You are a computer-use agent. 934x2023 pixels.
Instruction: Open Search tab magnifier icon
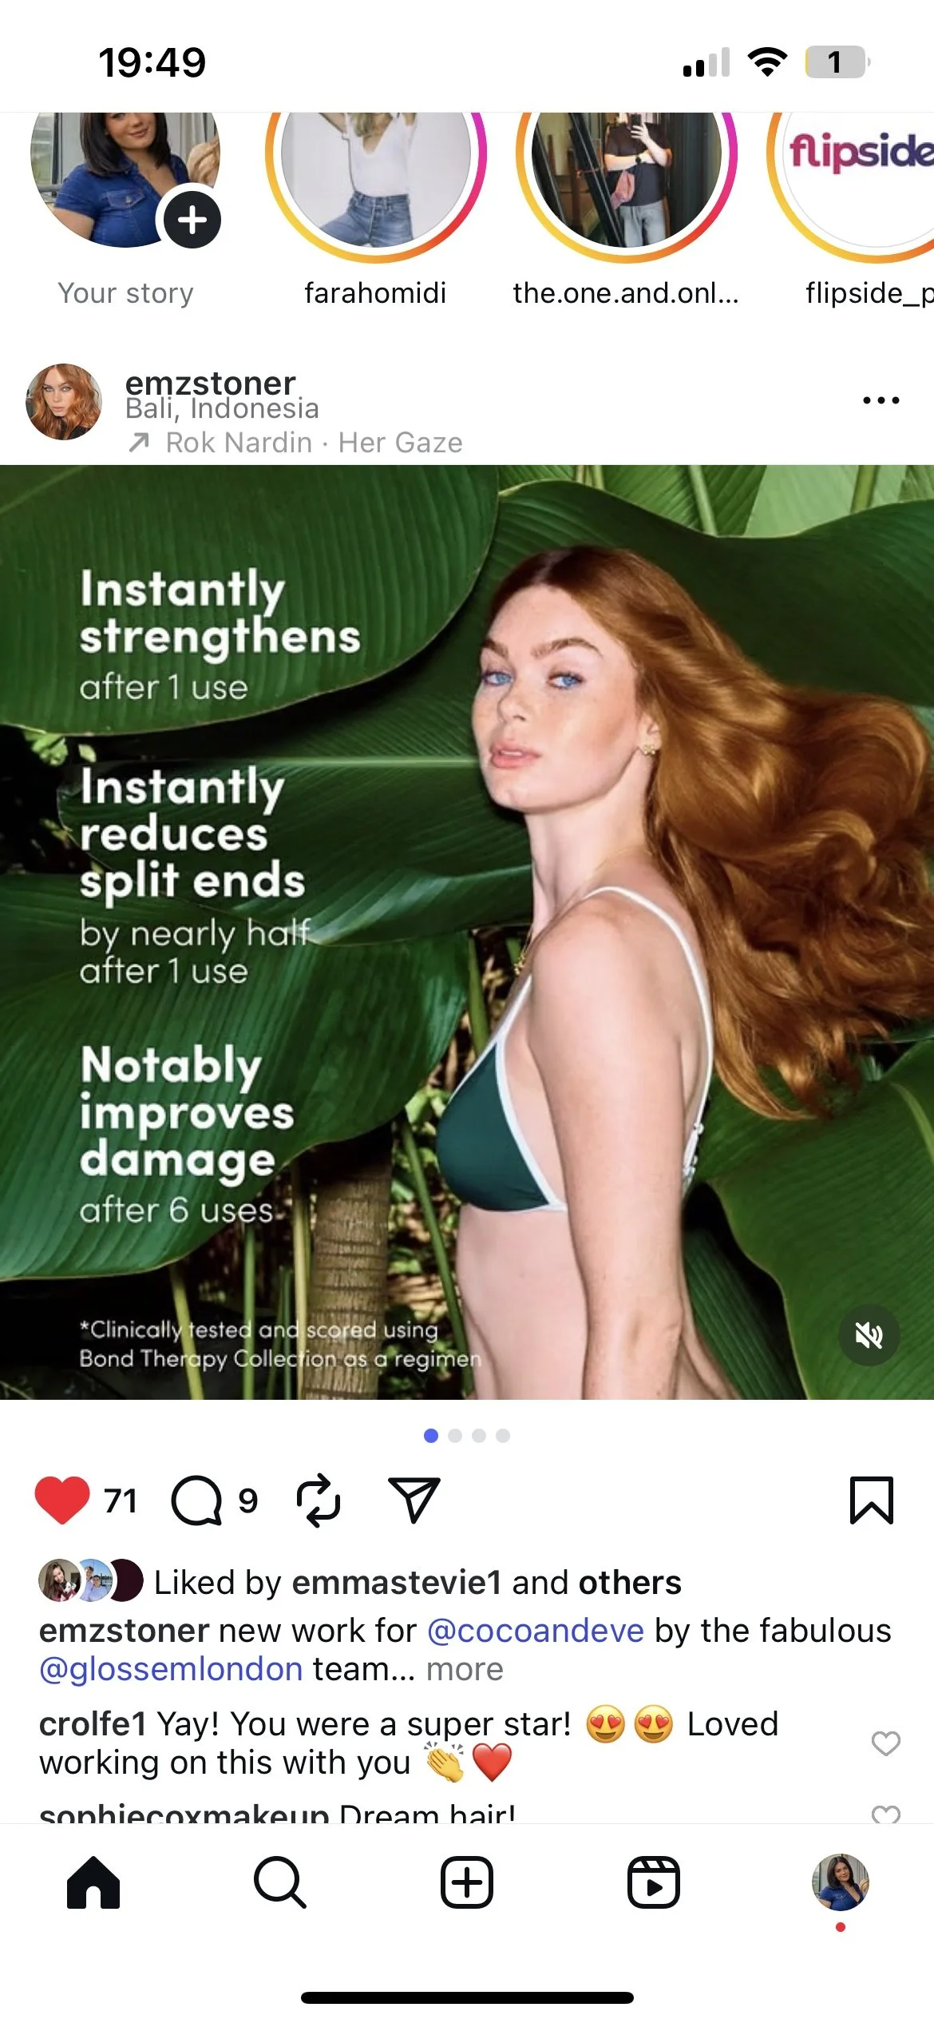280,1882
